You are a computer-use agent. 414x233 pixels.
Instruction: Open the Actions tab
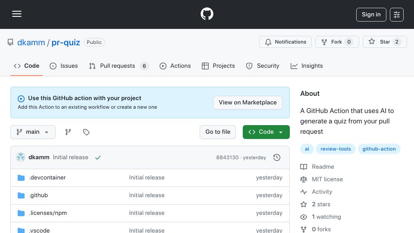pyautogui.click(x=175, y=66)
